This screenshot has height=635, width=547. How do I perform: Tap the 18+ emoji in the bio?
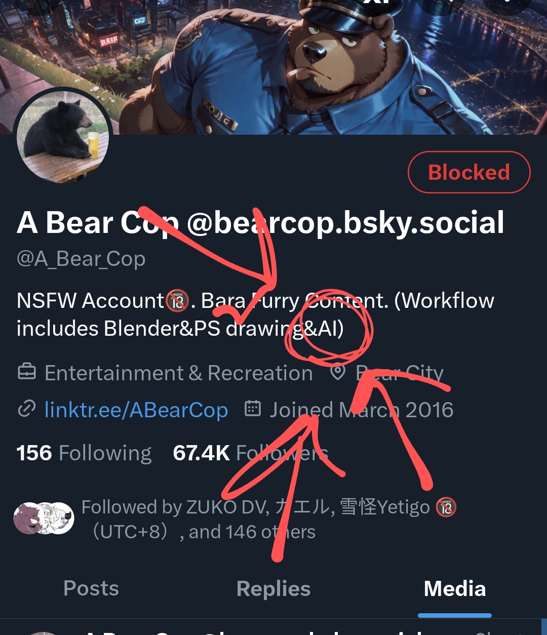point(178,301)
